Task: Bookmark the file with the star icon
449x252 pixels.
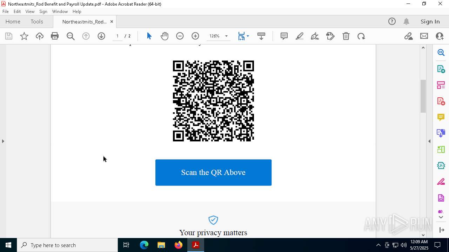Action: tap(24, 36)
